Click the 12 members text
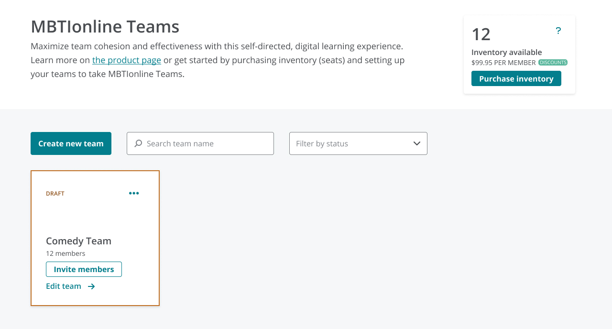Viewport: 612px width, 329px height. pos(66,253)
